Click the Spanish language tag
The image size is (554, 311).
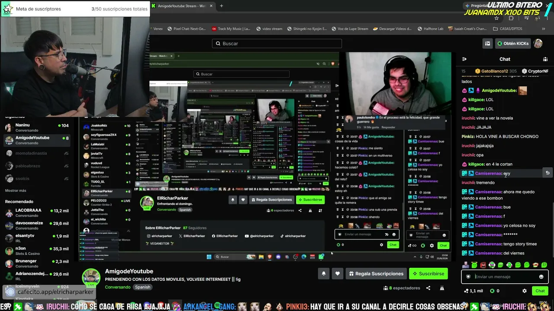[142, 287]
